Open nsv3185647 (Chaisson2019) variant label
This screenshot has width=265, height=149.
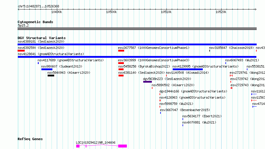pyautogui.click(x=231, y=48)
